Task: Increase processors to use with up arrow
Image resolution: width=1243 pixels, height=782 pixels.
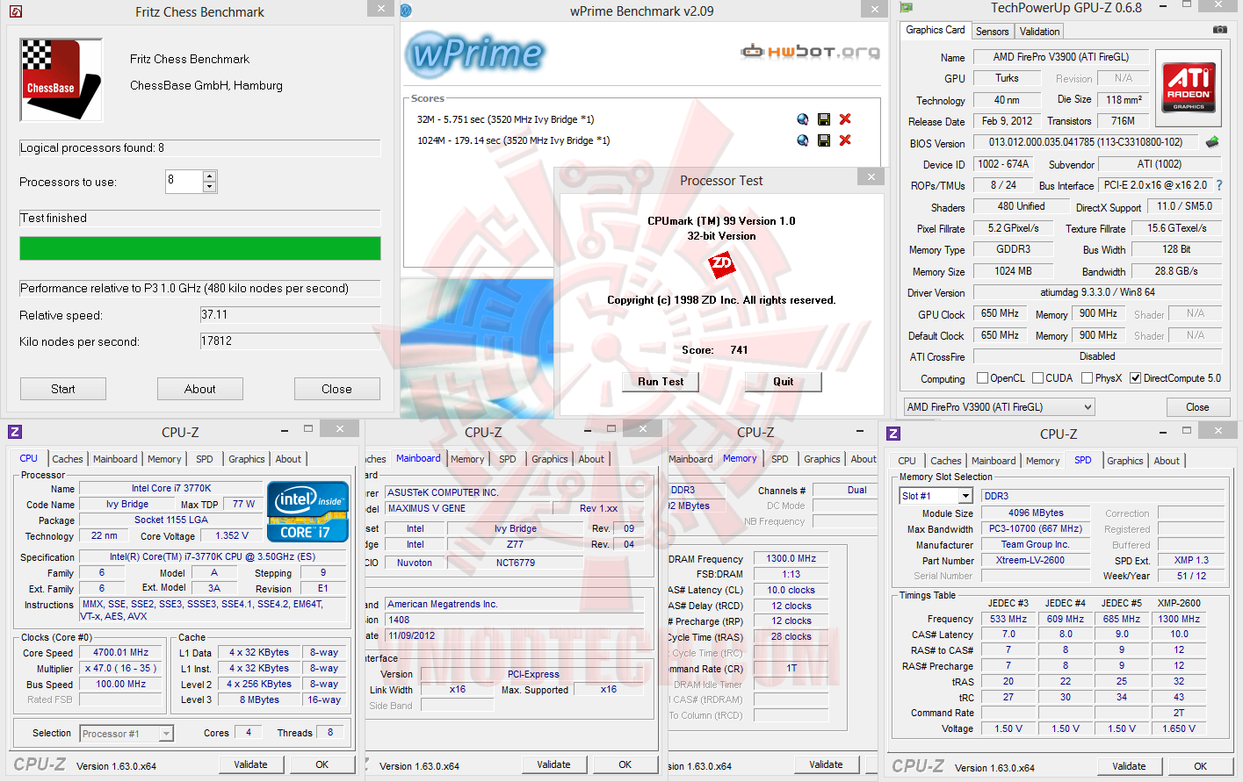Action: pos(209,176)
